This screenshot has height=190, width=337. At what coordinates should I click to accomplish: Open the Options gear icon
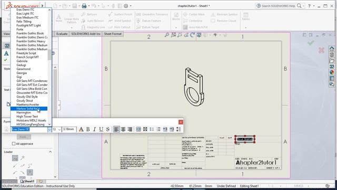point(126,6)
